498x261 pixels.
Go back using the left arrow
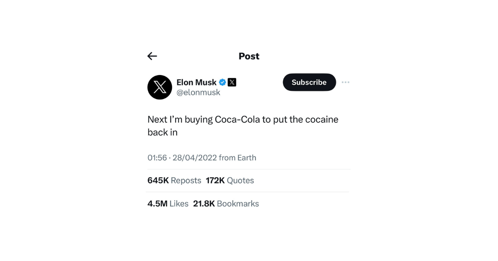(152, 56)
